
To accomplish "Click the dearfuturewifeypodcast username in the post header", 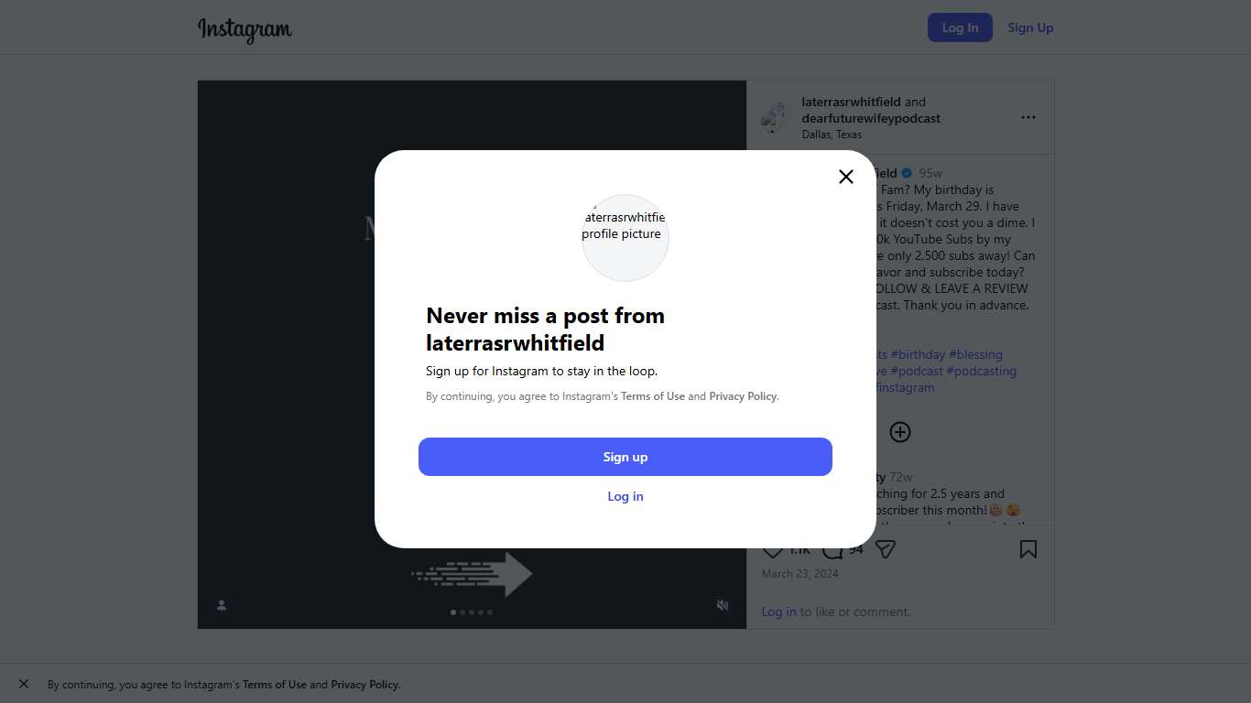I will click(x=871, y=118).
